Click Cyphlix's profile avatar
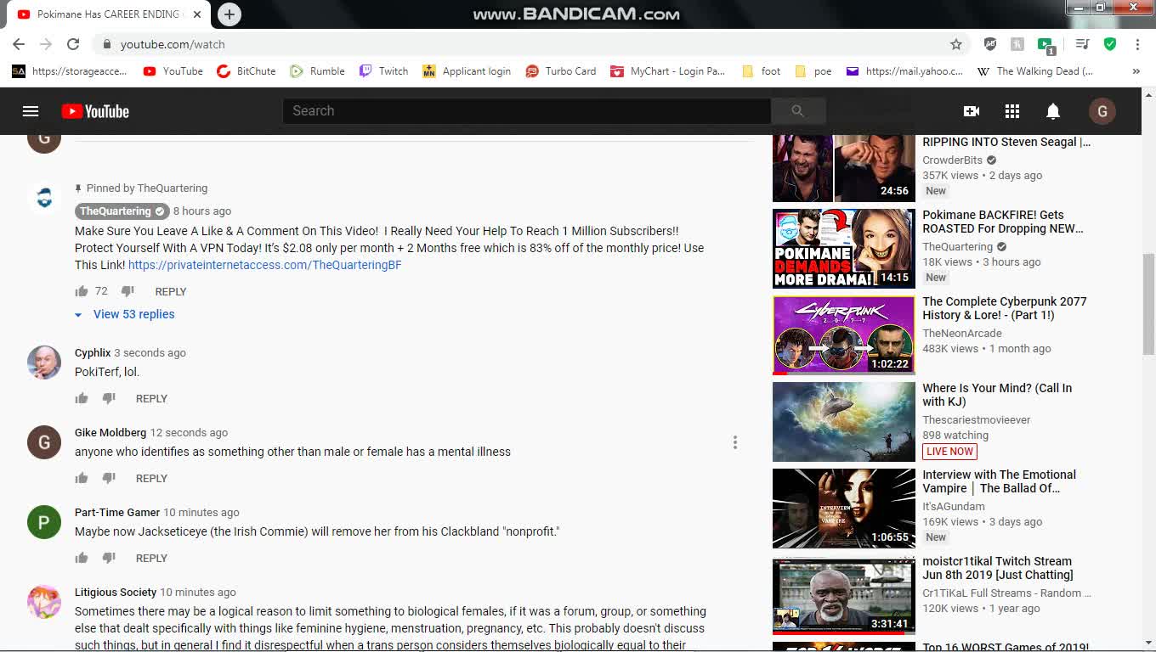This screenshot has height=652, width=1156. coord(44,363)
